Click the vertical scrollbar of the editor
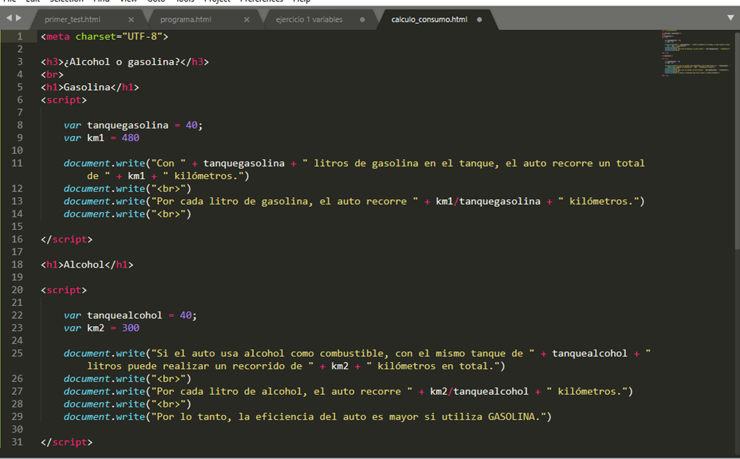740x459 pixels. (737, 140)
